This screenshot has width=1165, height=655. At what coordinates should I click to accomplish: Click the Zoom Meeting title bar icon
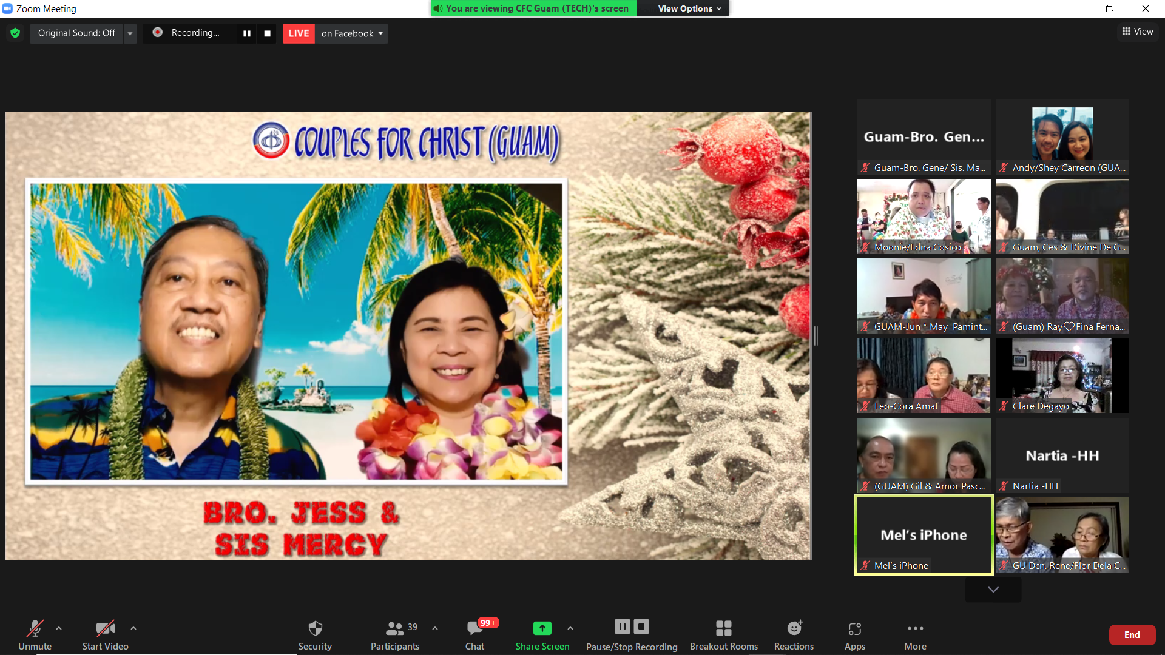click(7, 8)
